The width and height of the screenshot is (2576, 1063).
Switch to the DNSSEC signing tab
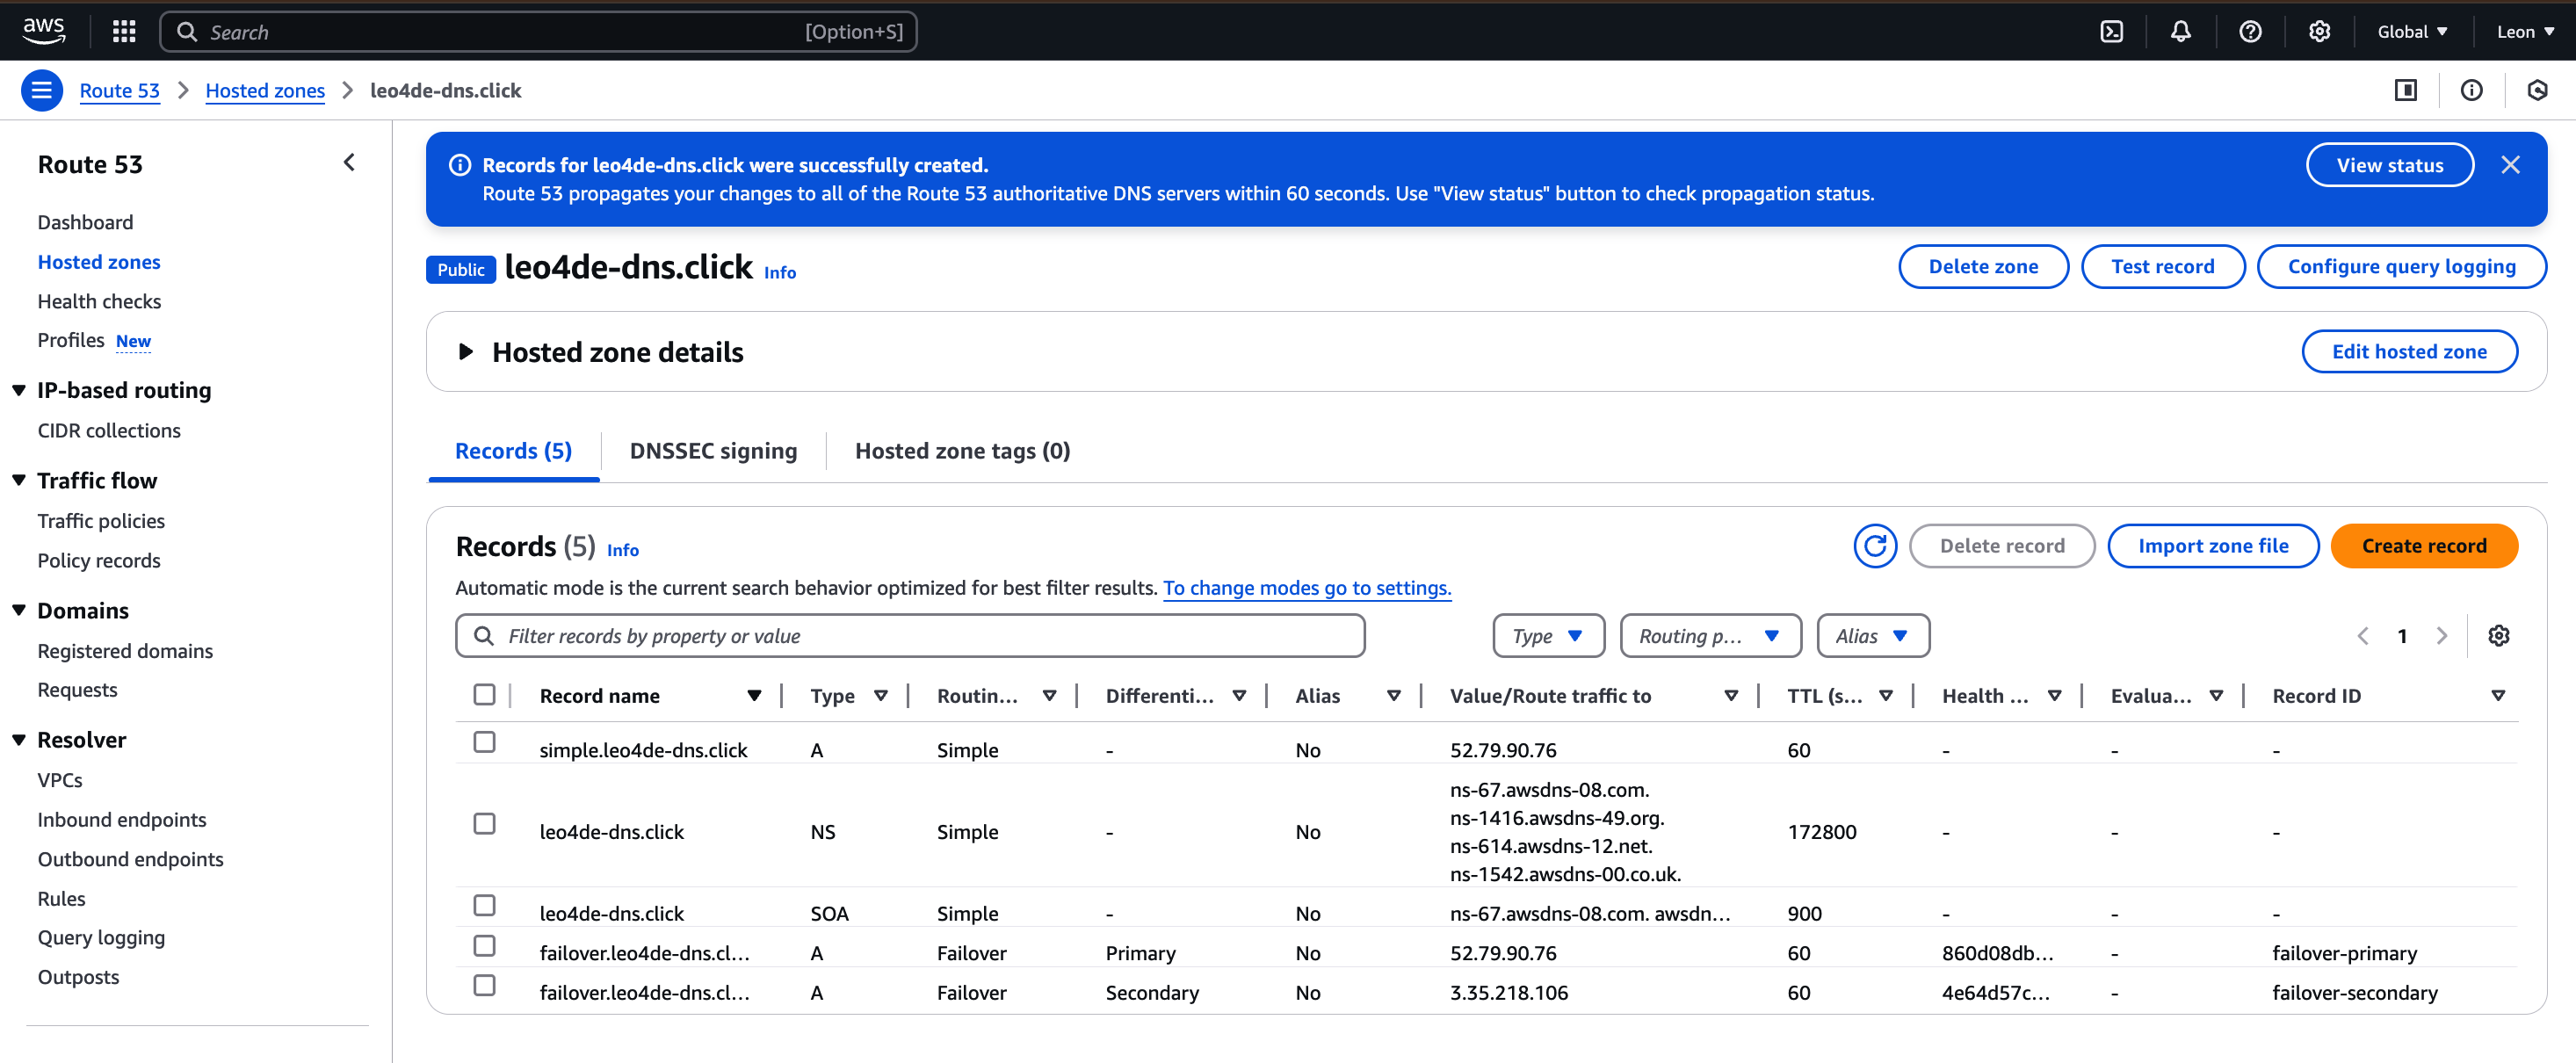coord(713,451)
